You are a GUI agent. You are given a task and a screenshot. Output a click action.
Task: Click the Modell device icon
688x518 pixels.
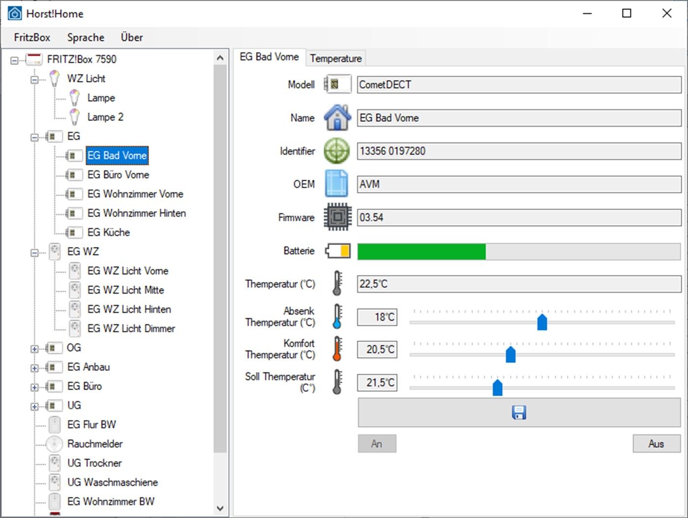(x=337, y=84)
